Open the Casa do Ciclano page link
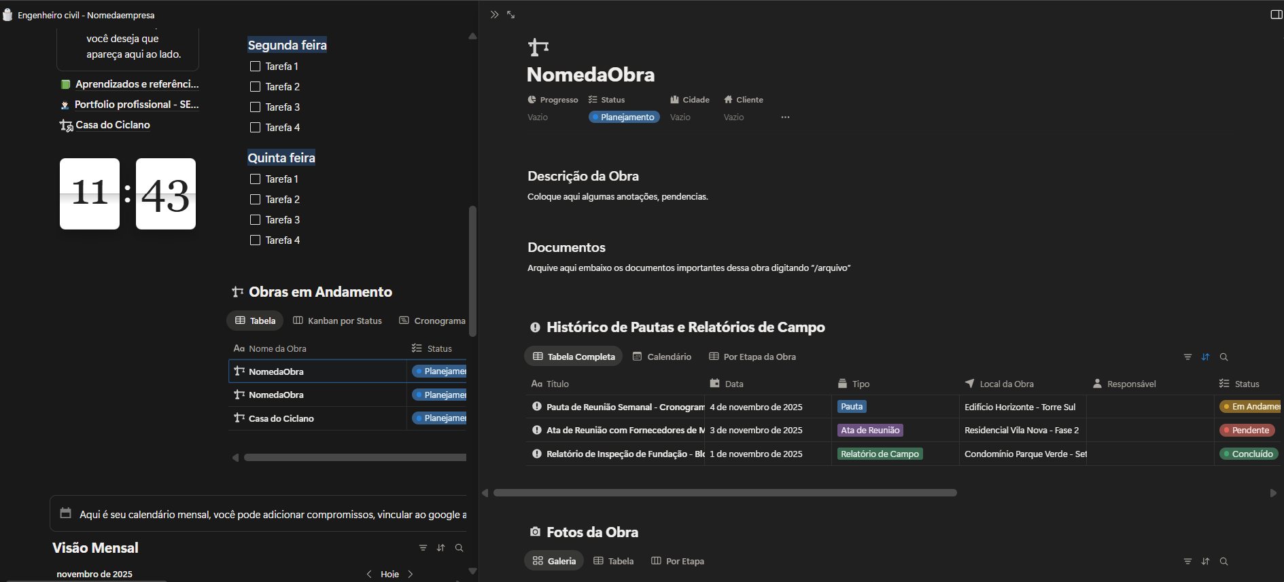Screen dimensions: 1284x582 tap(112, 125)
